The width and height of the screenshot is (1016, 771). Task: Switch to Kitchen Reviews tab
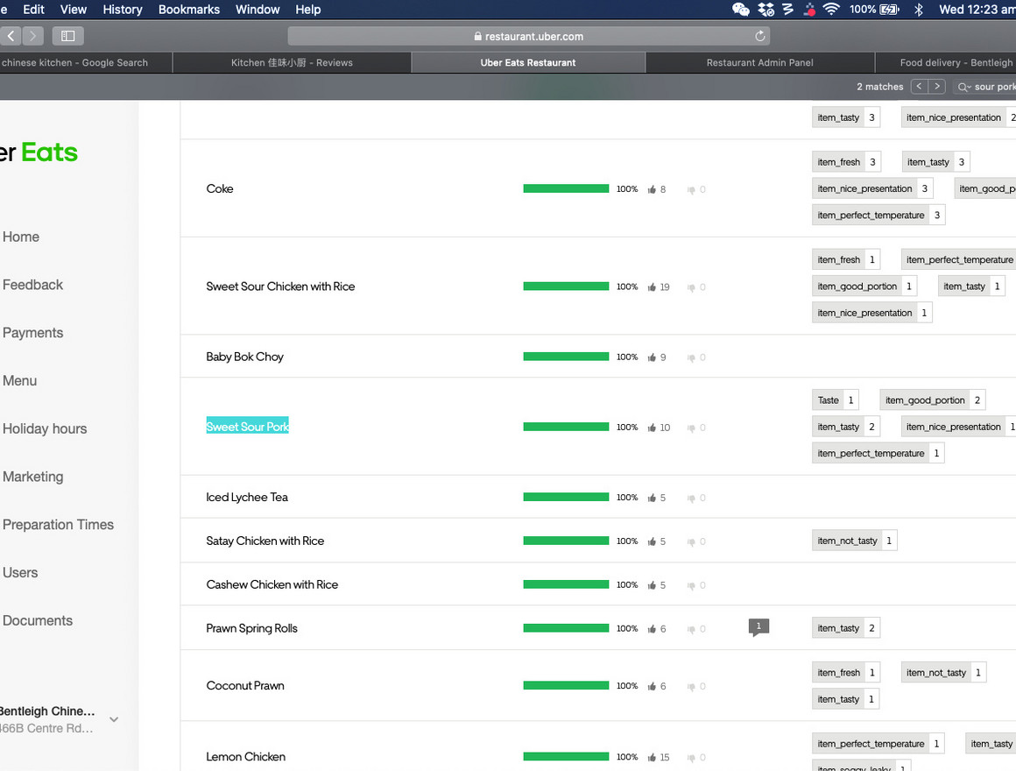click(x=292, y=63)
